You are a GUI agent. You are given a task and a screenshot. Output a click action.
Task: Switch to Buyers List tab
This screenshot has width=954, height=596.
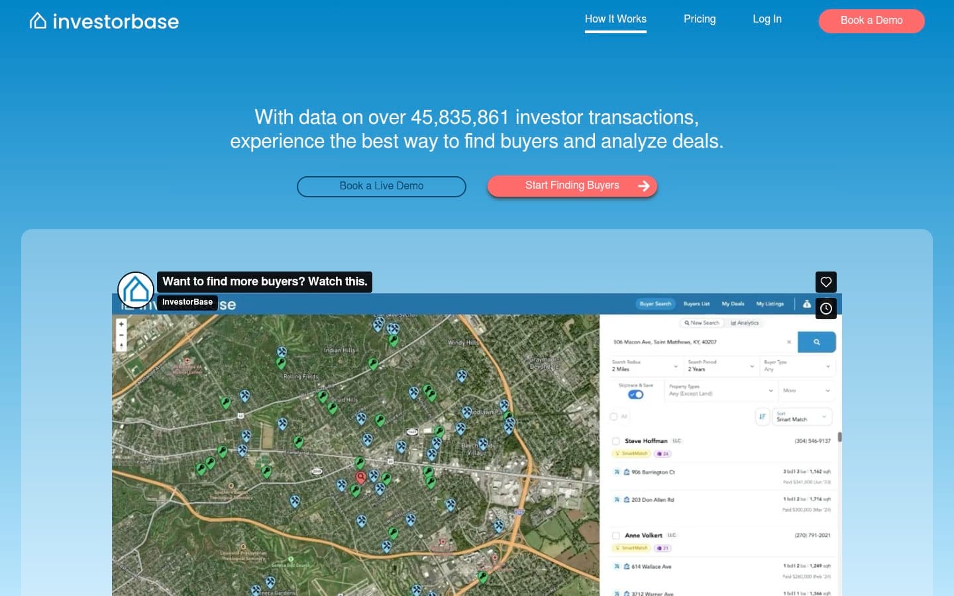[696, 304]
